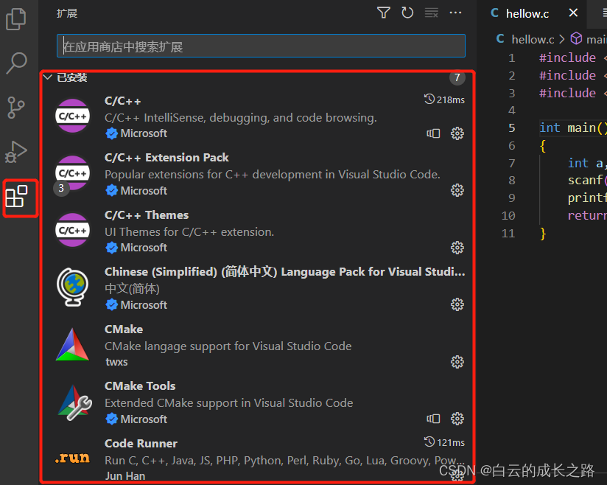Click the twxs publisher name
607x485 pixels.
point(116,362)
